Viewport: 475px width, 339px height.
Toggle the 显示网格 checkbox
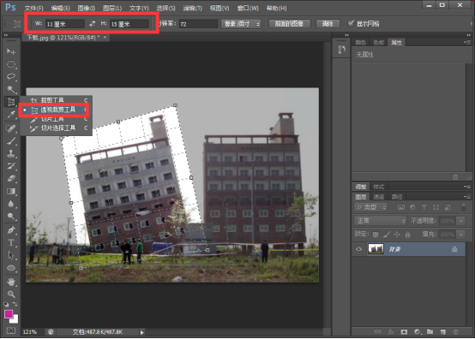[351, 23]
